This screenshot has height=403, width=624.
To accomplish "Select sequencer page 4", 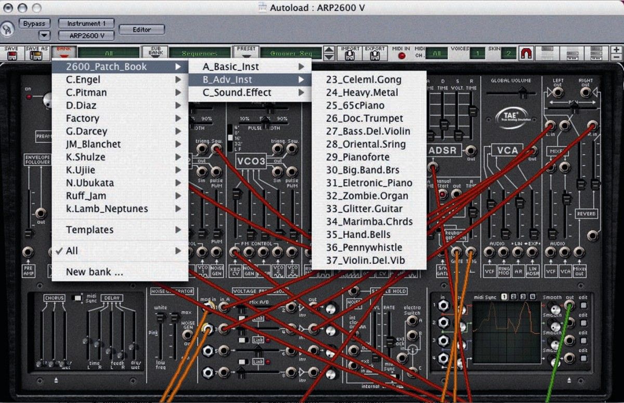I will pos(532,297).
